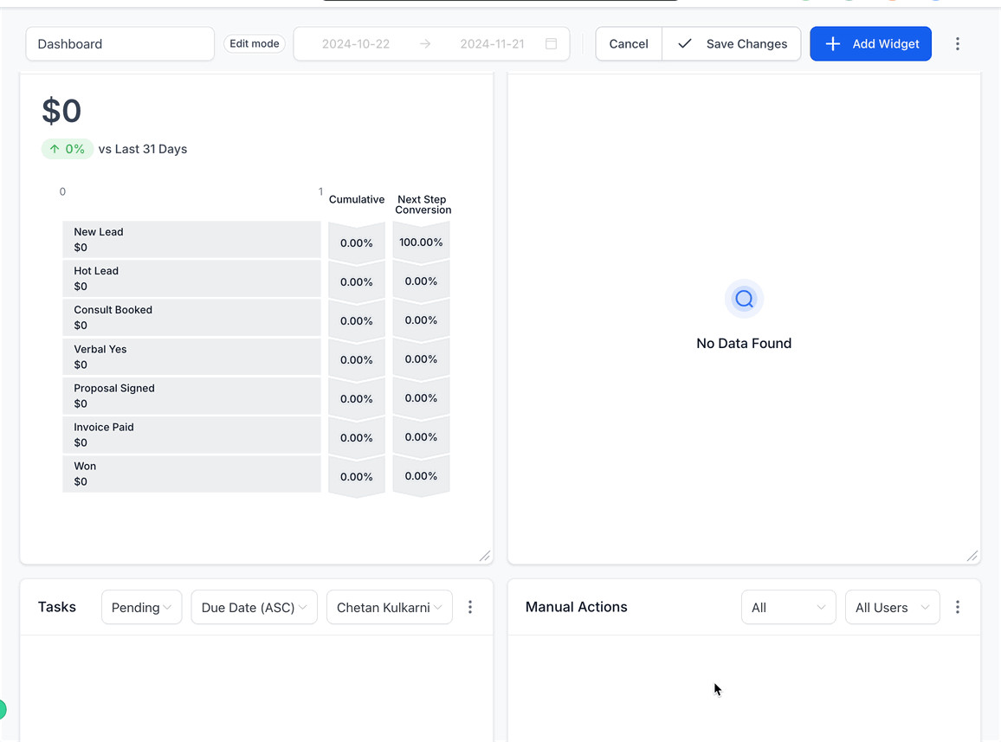Select the start date 2024-10-22 field
1001x742 pixels.
pyautogui.click(x=355, y=44)
